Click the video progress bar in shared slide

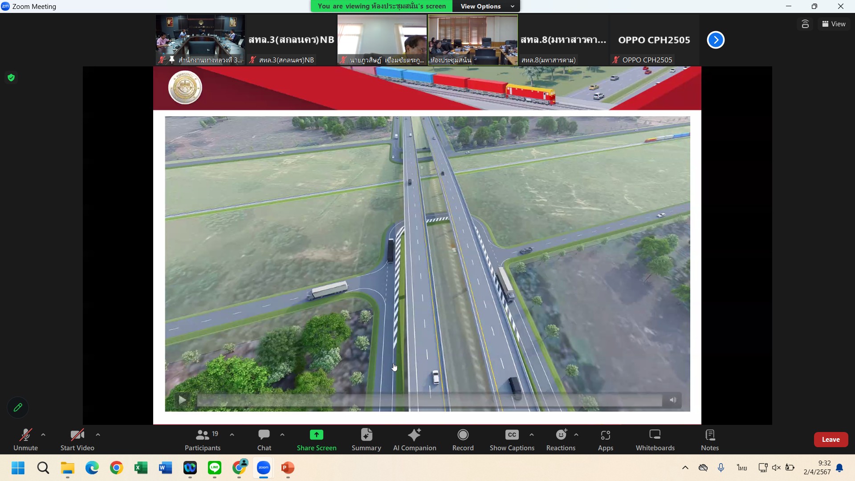coord(429,400)
